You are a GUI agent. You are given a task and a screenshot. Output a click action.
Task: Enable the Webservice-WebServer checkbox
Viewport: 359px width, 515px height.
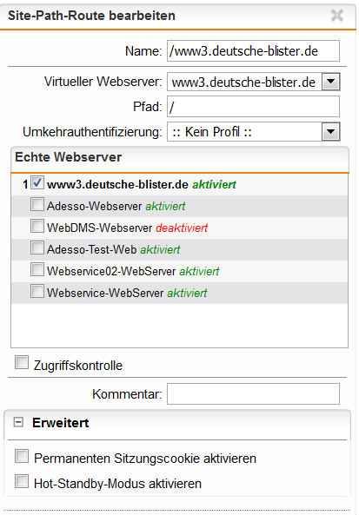point(37,291)
